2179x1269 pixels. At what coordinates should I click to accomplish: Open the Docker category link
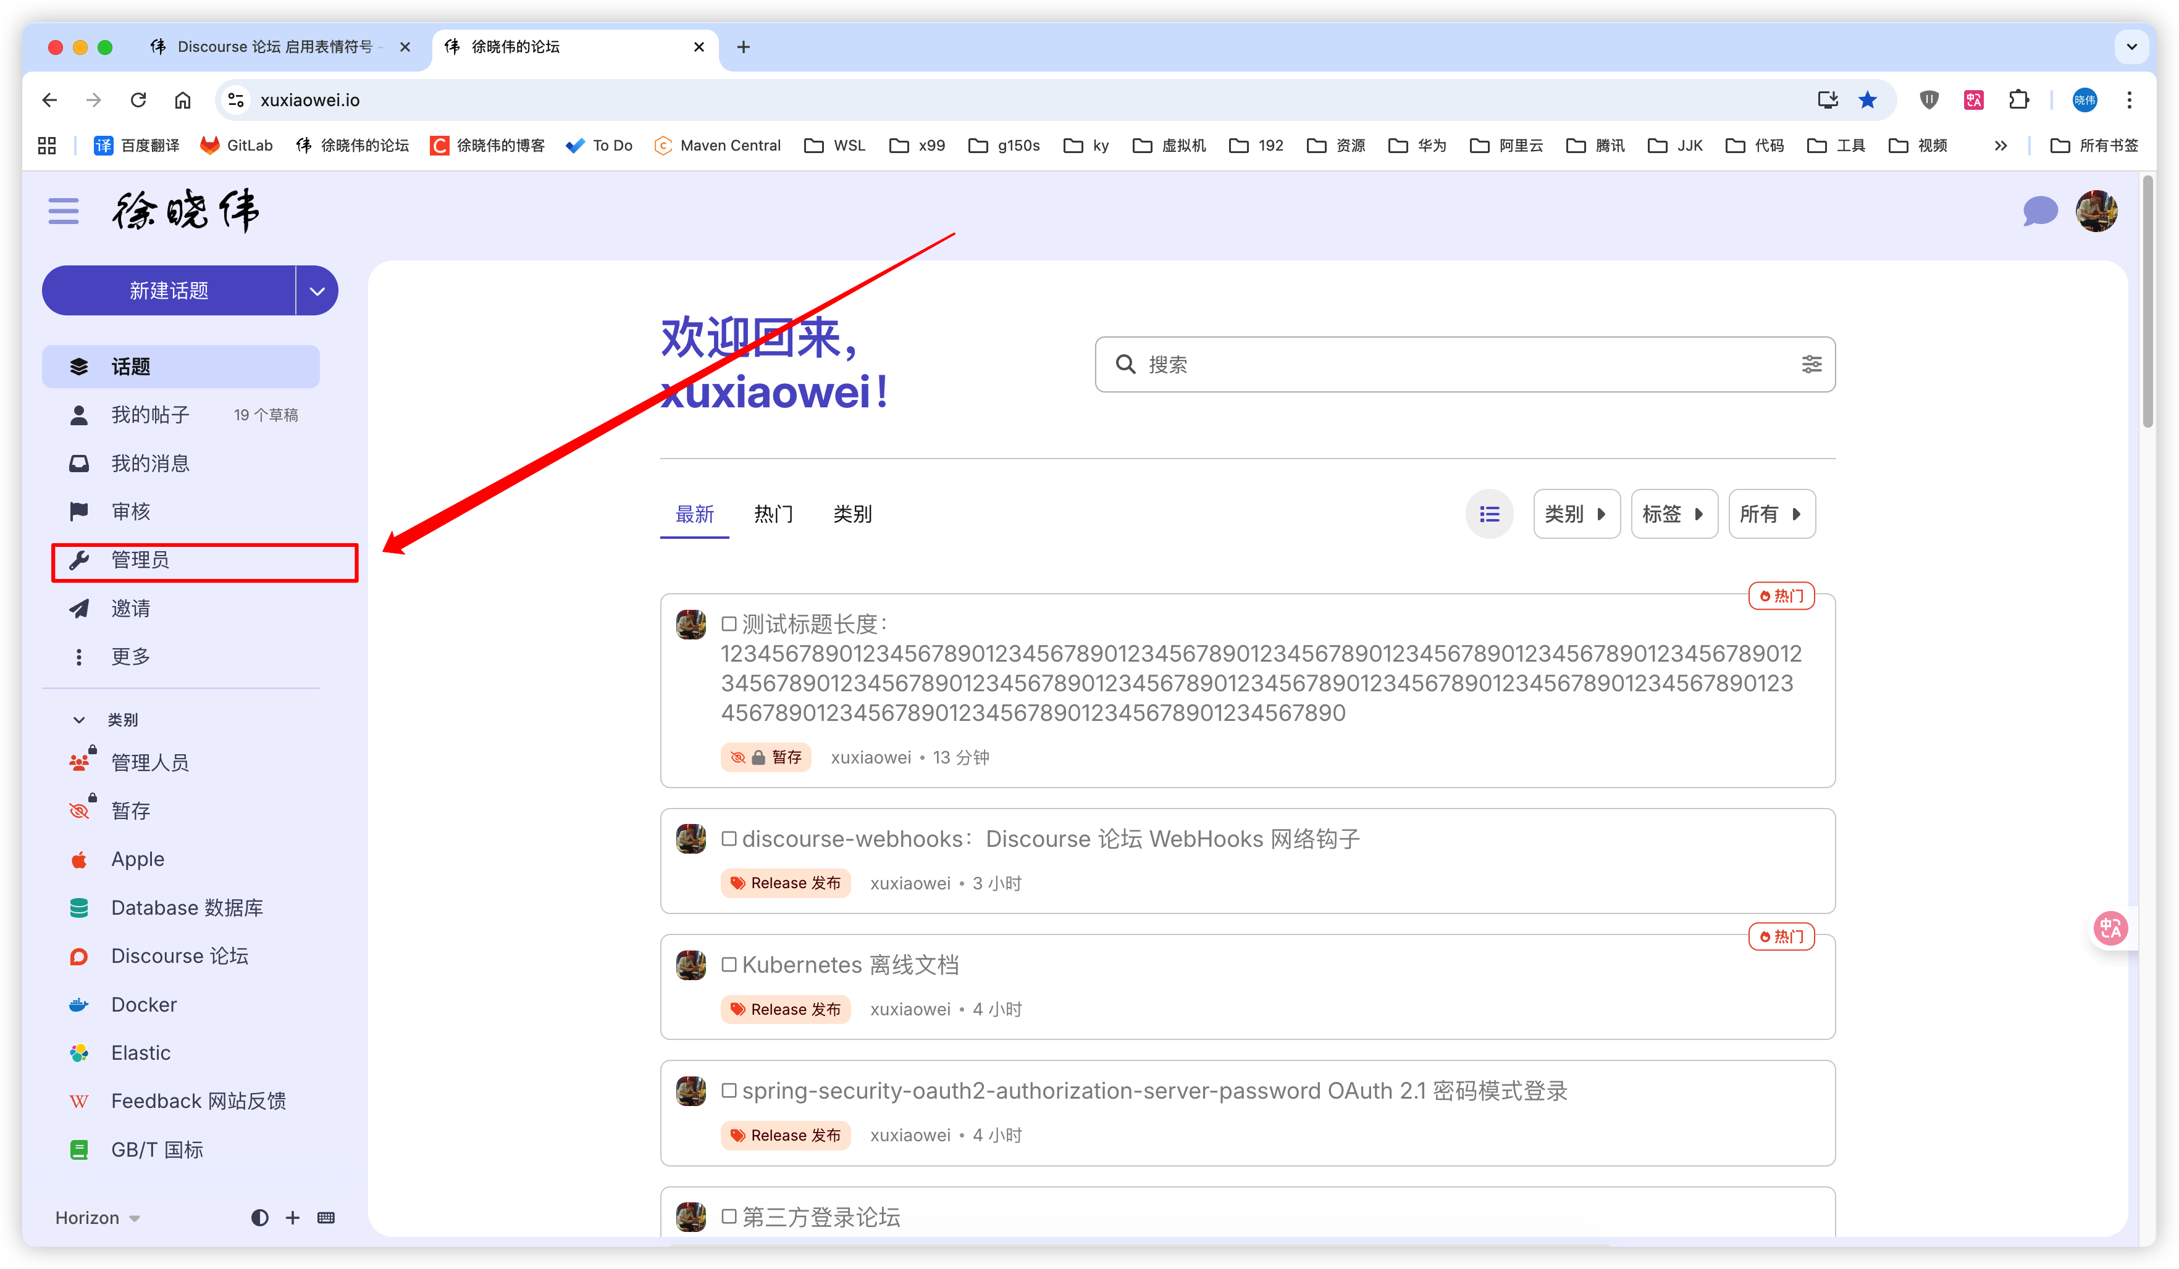pos(143,1005)
